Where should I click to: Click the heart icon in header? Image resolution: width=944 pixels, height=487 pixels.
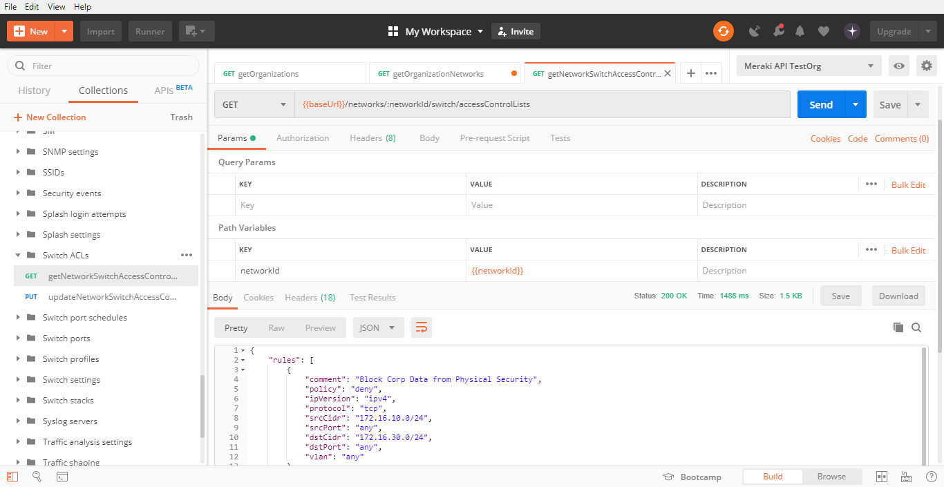pyautogui.click(x=823, y=31)
